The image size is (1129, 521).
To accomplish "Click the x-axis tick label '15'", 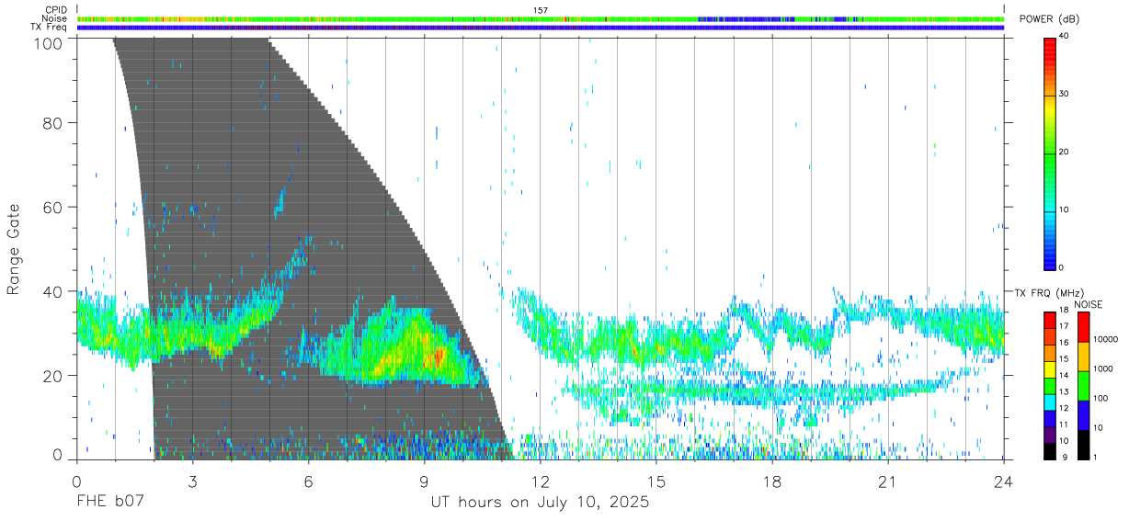I will [656, 481].
